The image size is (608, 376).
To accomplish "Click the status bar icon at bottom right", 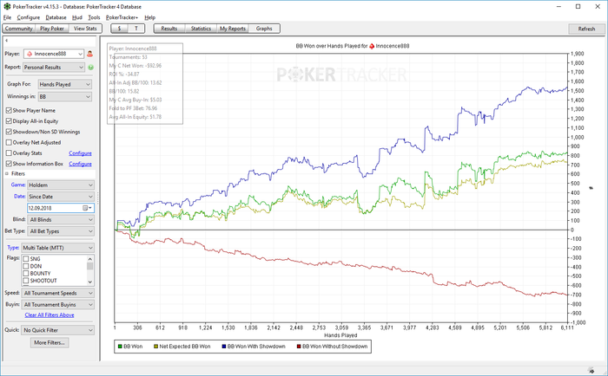I will tap(591, 371).
